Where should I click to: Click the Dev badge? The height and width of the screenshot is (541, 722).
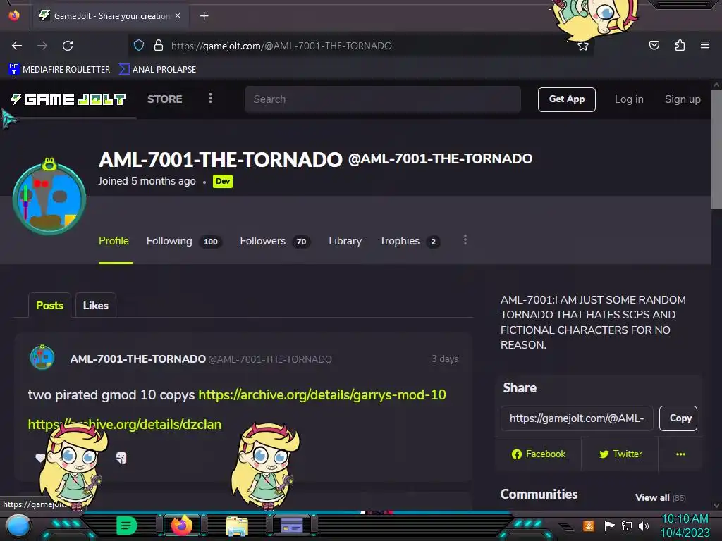click(x=223, y=181)
